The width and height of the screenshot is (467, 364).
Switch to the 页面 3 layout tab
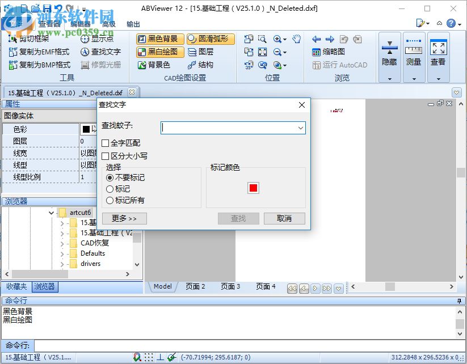230,286
